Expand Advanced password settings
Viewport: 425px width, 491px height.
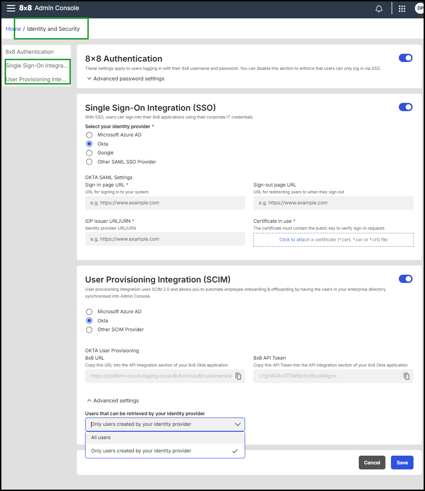125,79
